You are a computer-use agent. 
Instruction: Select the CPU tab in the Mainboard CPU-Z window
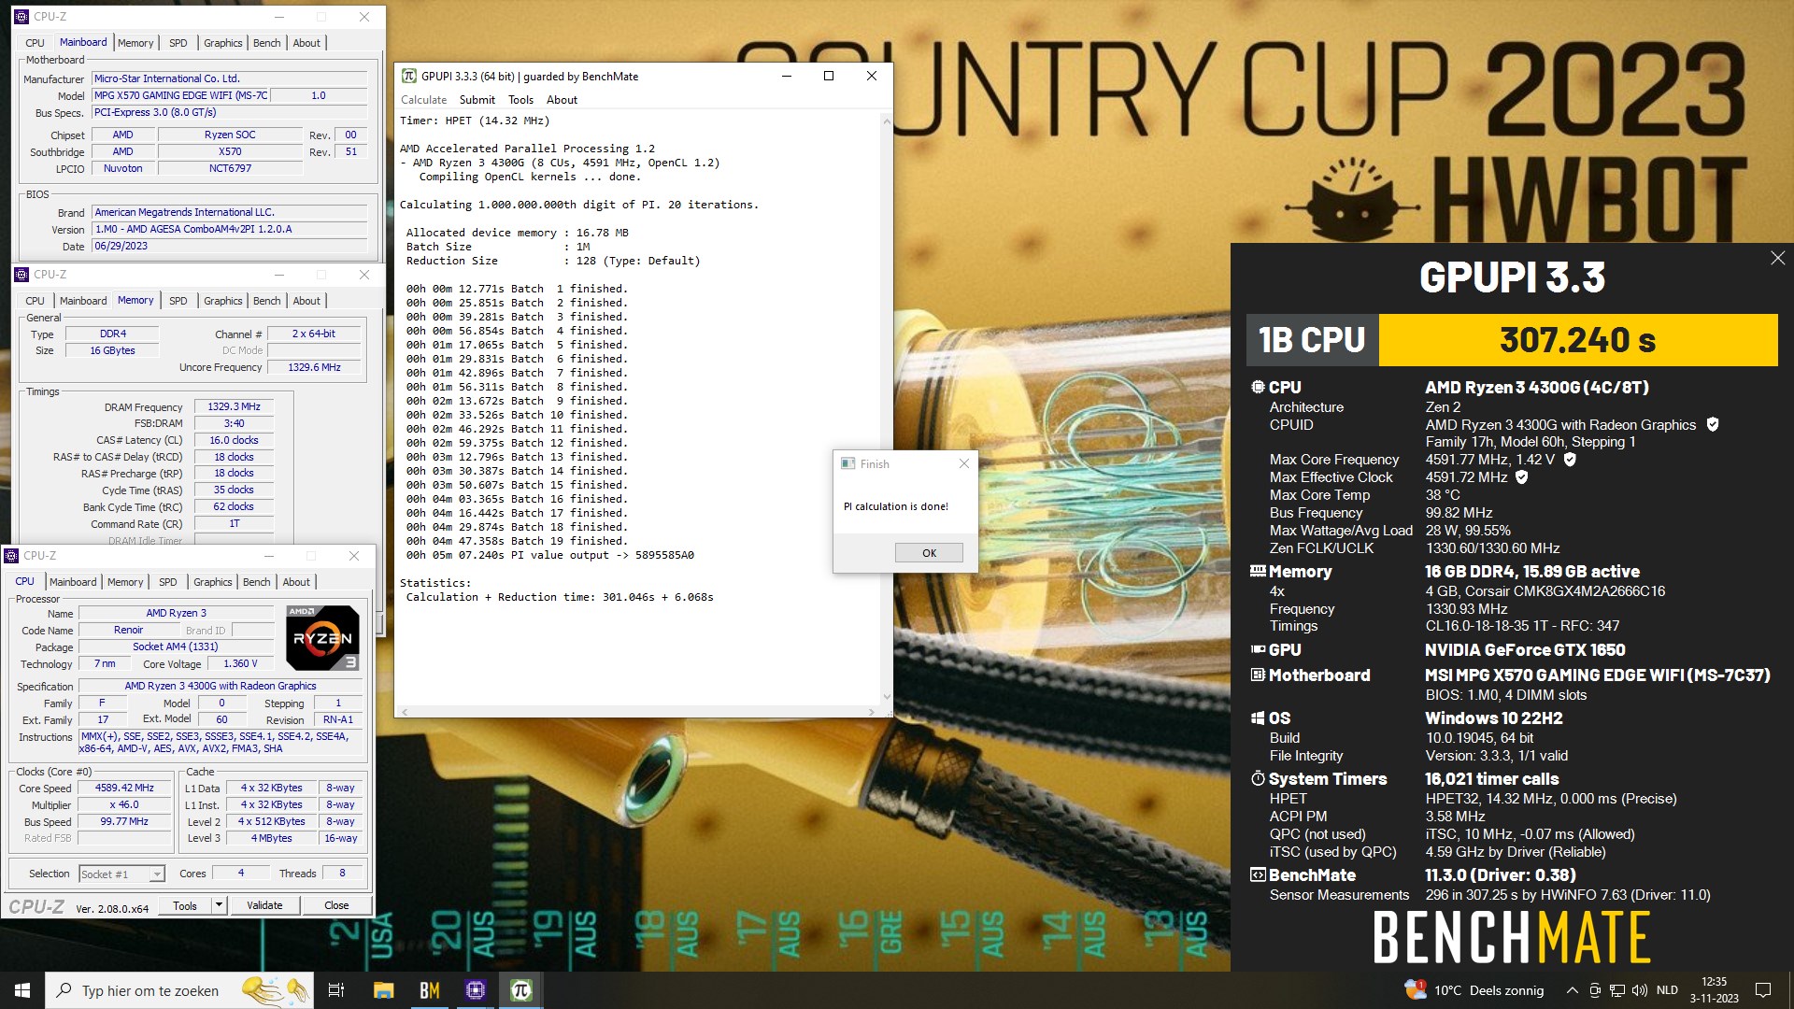[x=35, y=43]
